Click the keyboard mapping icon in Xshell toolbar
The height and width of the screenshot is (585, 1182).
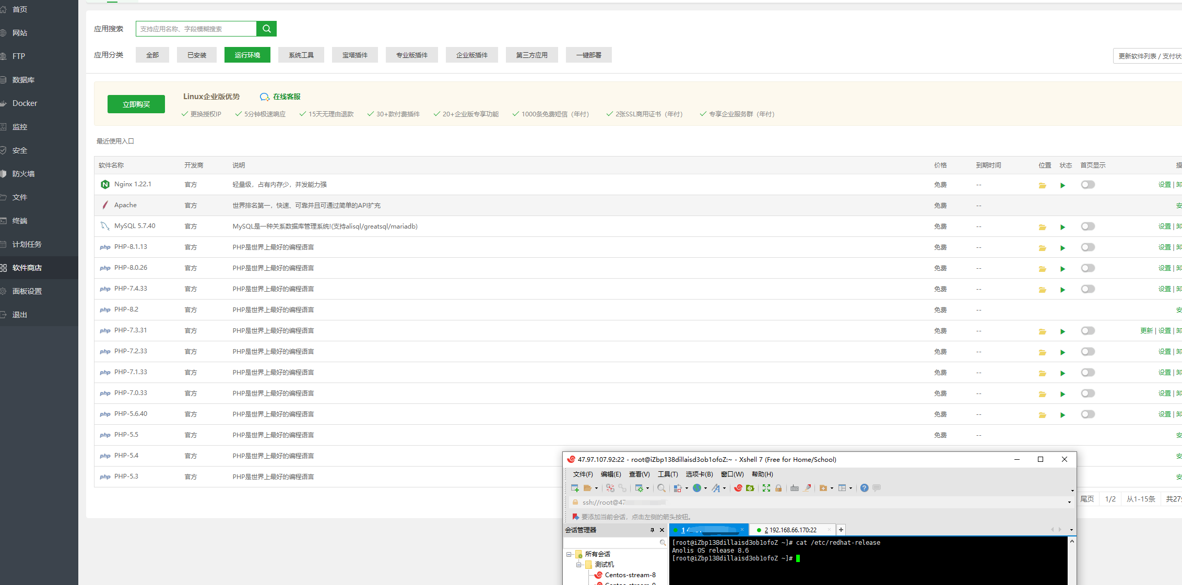795,488
